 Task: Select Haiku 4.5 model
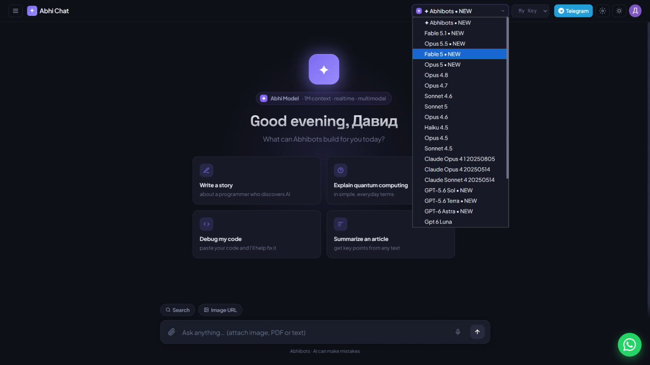pos(459,127)
